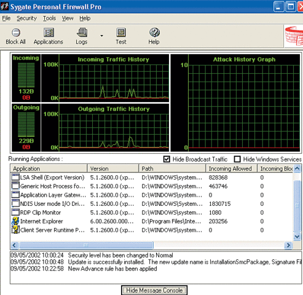Screen dimensions: 303x295
Task: Sort by Incoming Allowed column header
Action: pos(232,168)
